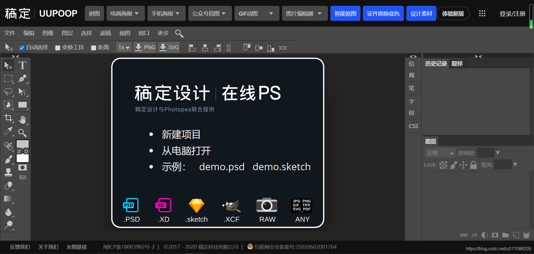Select the Path Selection tool

tap(23, 92)
